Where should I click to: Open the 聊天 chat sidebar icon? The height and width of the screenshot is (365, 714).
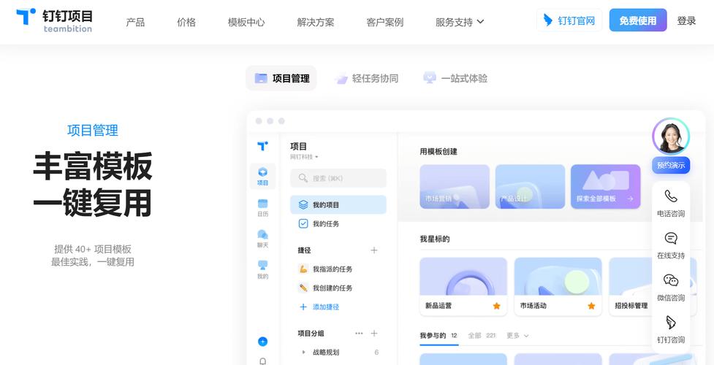262,235
